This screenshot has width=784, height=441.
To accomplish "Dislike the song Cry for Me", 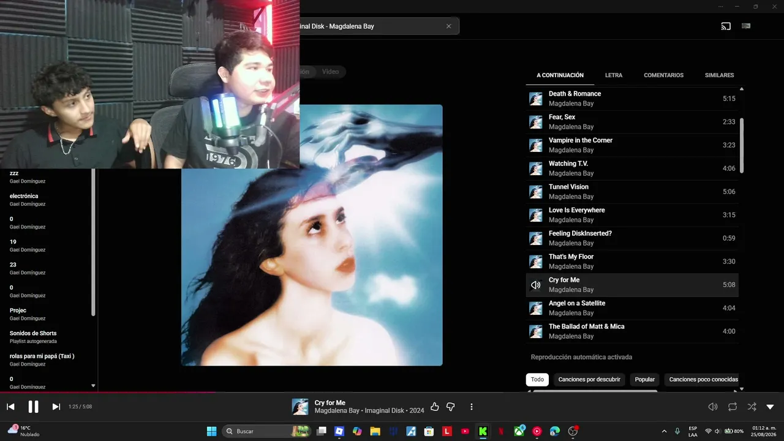I will click(451, 407).
